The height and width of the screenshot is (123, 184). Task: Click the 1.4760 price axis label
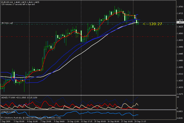[x=180, y=7]
